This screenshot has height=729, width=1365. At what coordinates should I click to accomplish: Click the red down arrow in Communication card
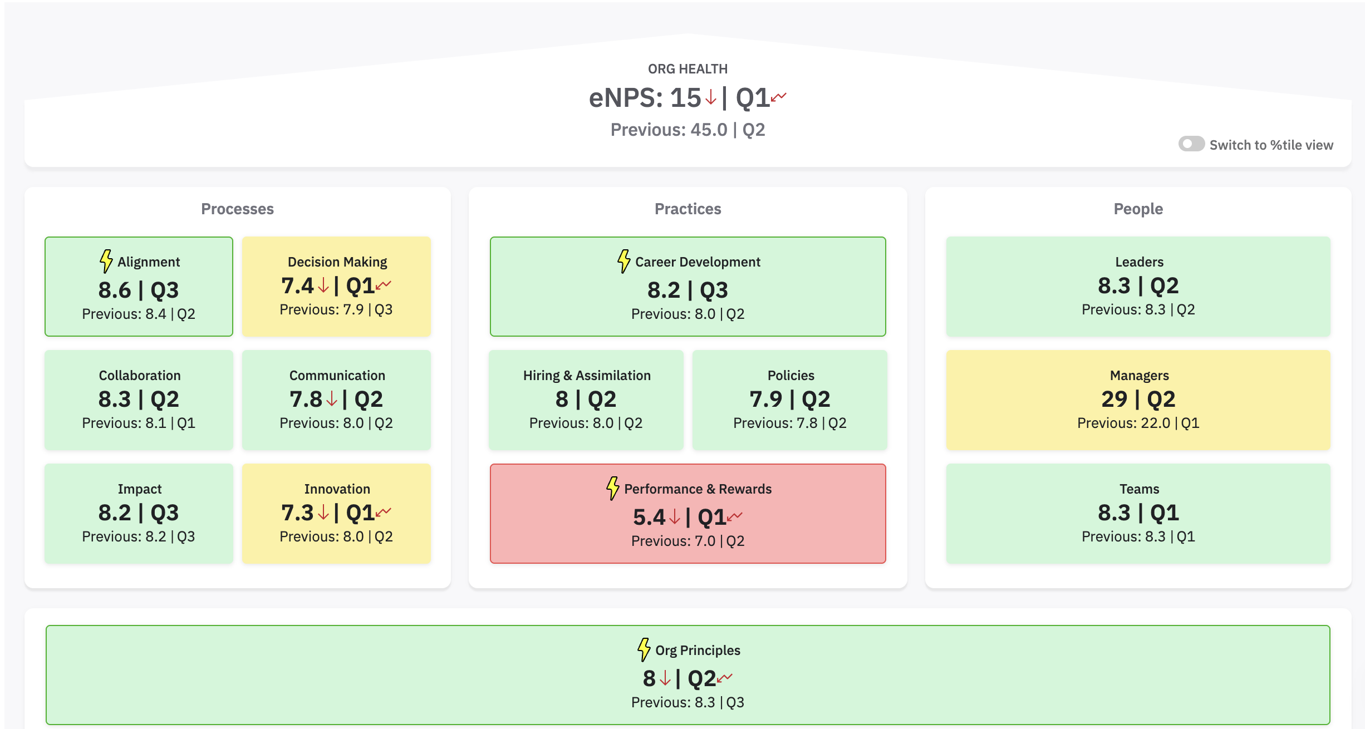(x=332, y=398)
